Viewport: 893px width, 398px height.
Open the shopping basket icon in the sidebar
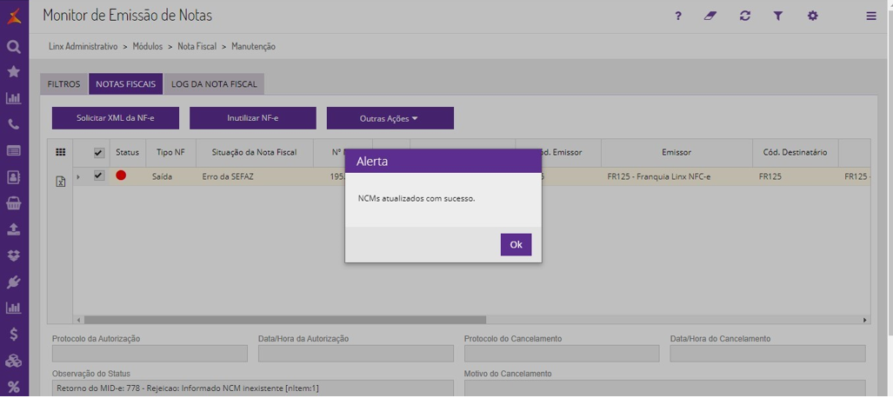pyautogui.click(x=14, y=203)
